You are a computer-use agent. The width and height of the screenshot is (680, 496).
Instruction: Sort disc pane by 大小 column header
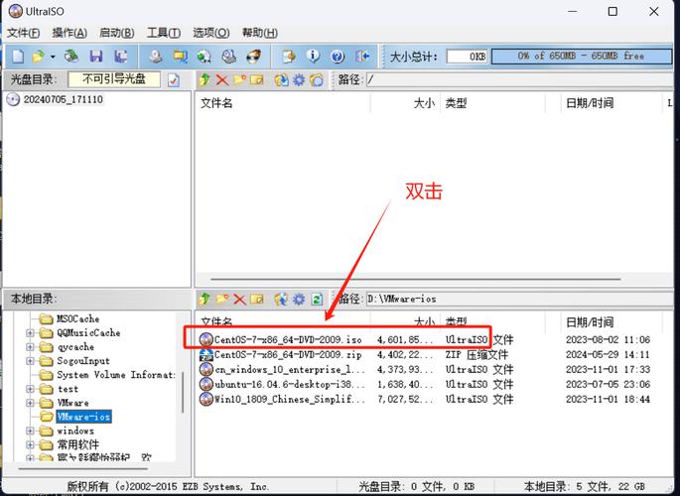pos(405,103)
